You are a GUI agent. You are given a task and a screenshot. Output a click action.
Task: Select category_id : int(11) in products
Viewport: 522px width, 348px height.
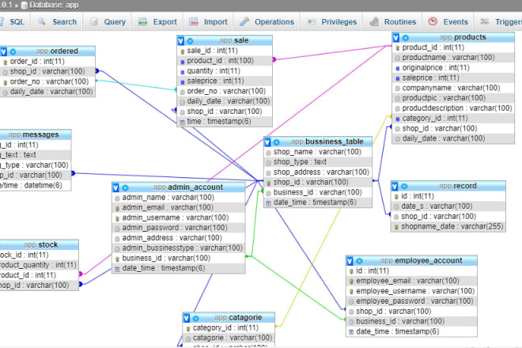pyautogui.click(x=453, y=119)
